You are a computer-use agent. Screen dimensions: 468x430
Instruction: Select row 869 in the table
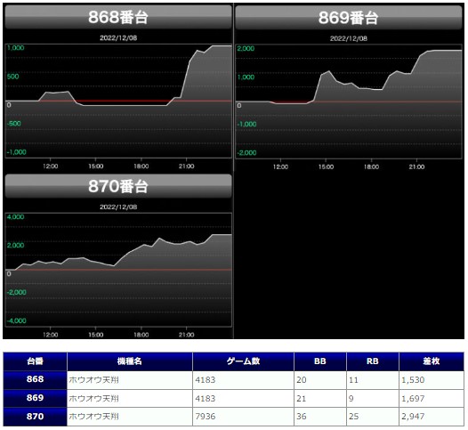pyautogui.click(x=234, y=398)
